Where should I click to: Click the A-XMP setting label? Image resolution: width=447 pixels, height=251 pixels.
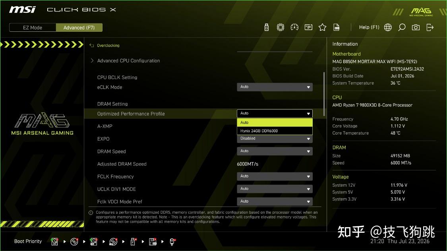pos(104,126)
